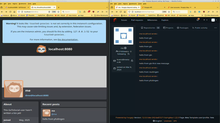Switch to Projects profile tab
The height and width of the screenshot is (123, 220).
(168, 28)
